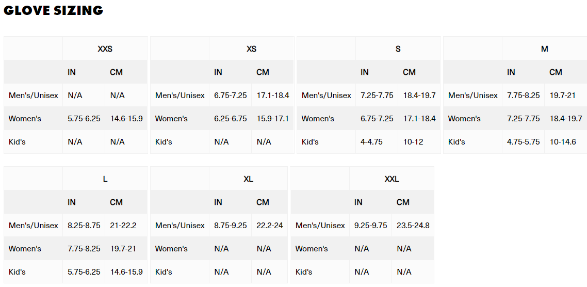Select the 9.25-9.75 inch measurement
The width and height of the screenshot is (587, 287).
[370, 226]
